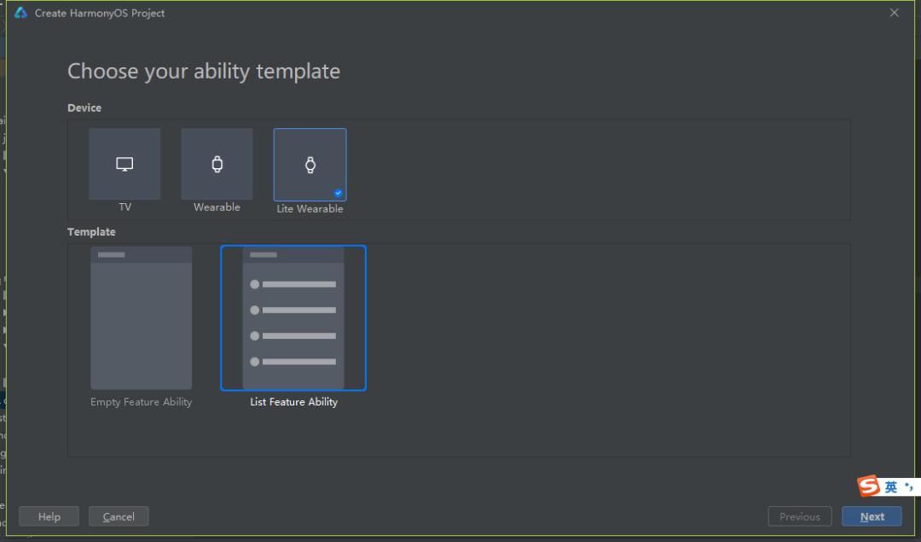Toggle the input method punctuation mode icon
Screen dimensions: 921x542
(909, 487)
